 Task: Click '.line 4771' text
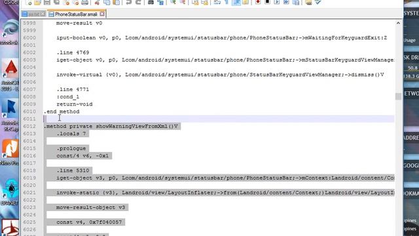(73, 89)
